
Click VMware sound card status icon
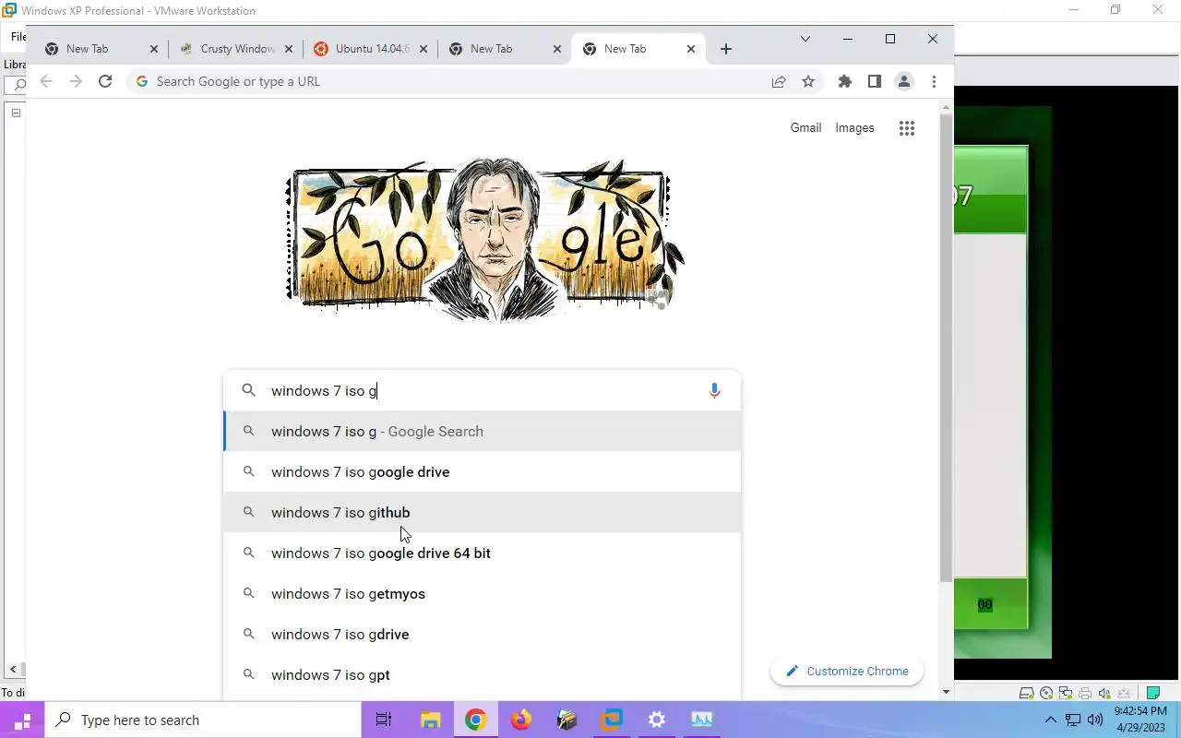[x=1104, y=693]
